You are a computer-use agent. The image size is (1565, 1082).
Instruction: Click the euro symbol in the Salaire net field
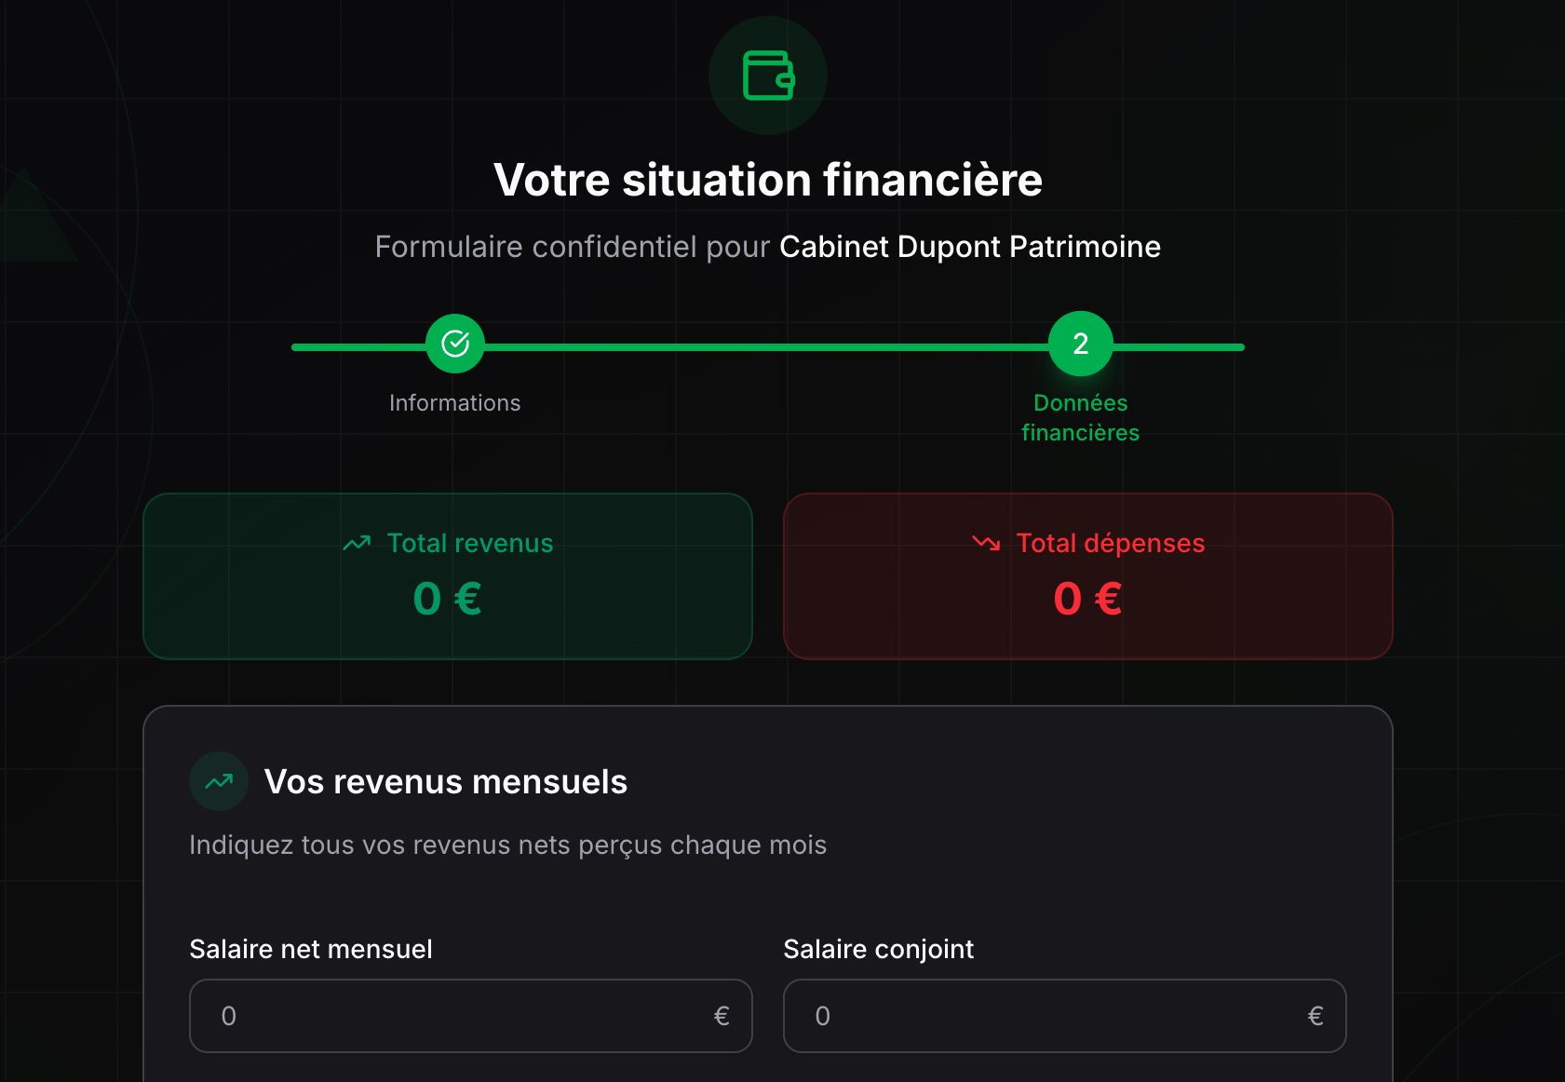point(722,1016)
